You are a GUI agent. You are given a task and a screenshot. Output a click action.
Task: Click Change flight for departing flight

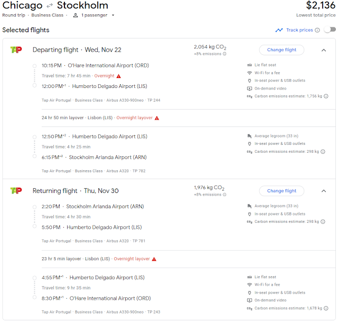[x=281, y=50]
